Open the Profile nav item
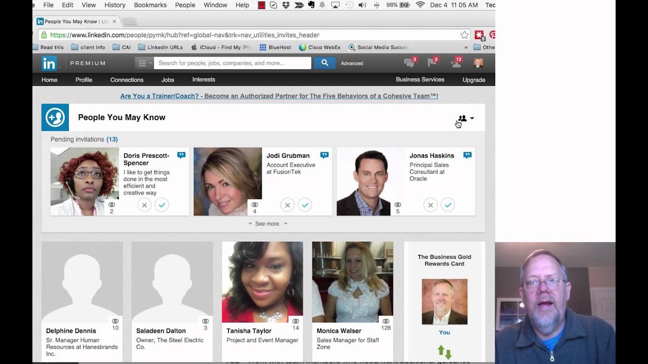This screenshot has height=364, width=648. tap(84, 80)
